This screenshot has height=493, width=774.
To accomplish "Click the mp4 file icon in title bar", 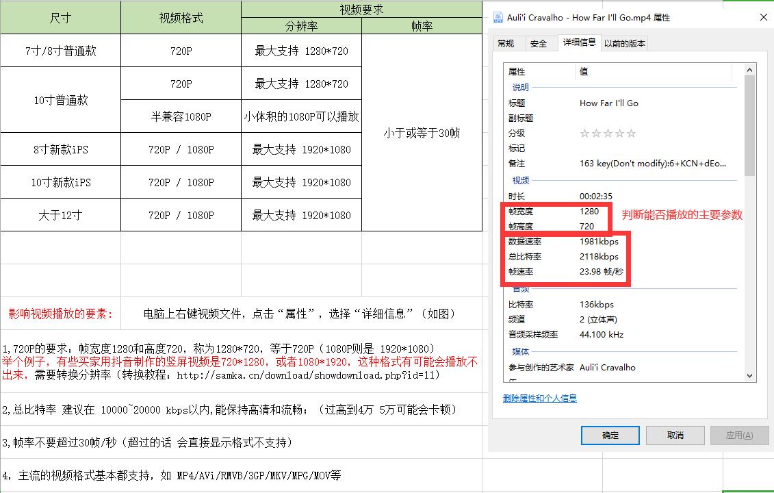I will click(497, 18).
